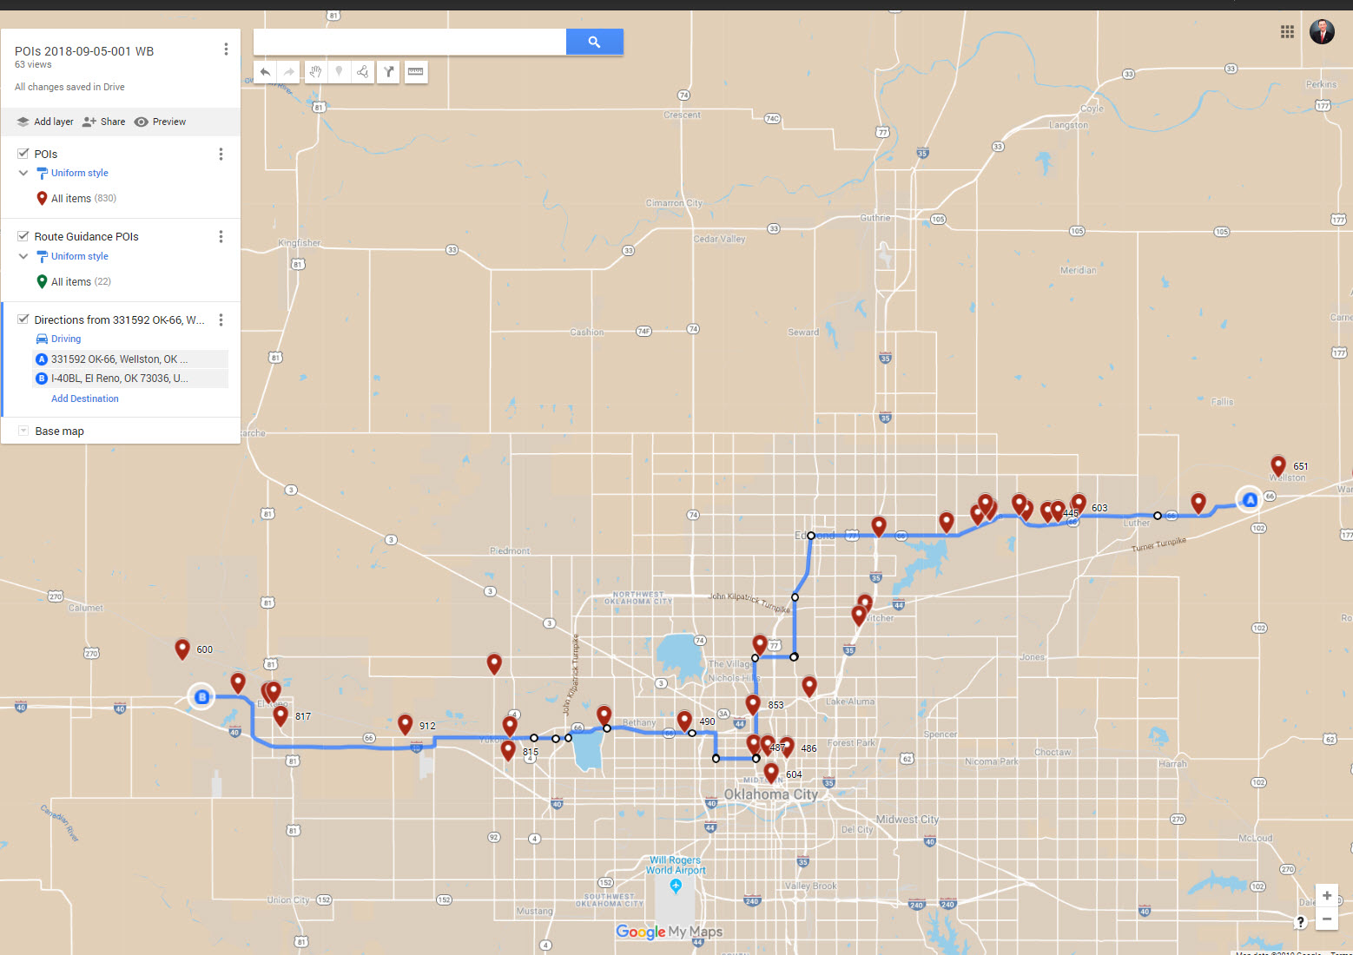Image resolution: width=1353 pixels, height=955 pixels.
Task: Open the map title options menu
Action: coord(226,49)
